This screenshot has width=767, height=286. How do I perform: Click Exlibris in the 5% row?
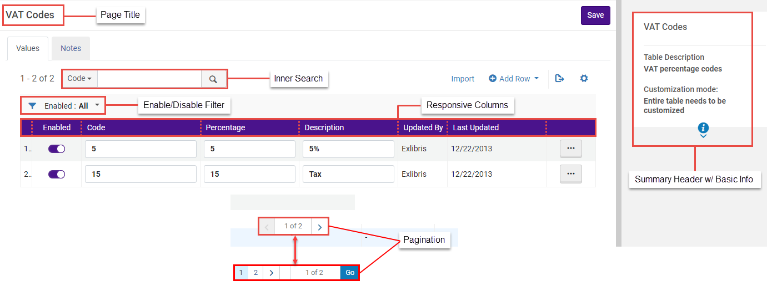[x=414, y=149]
